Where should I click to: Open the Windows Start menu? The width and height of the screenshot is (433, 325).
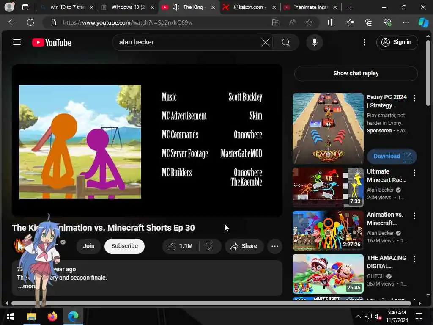pos(10,317)
